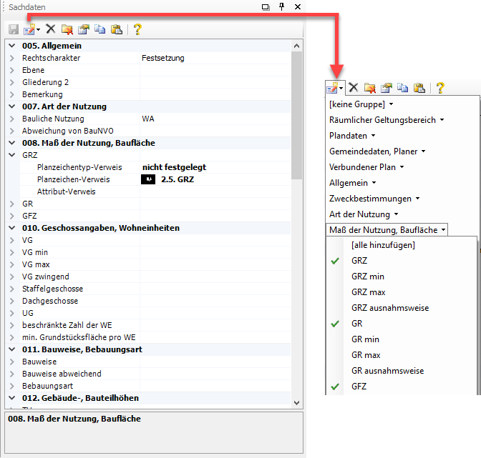The width and height of the screenshot is (481, 458).
Task: Click the copy icon in Sachdaten toolbar
Action: pyautogui.click(x=99, y=29)
